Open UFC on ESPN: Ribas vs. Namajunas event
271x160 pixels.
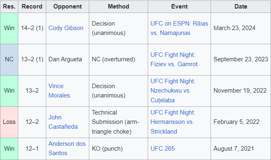click(x=179, y=28)
